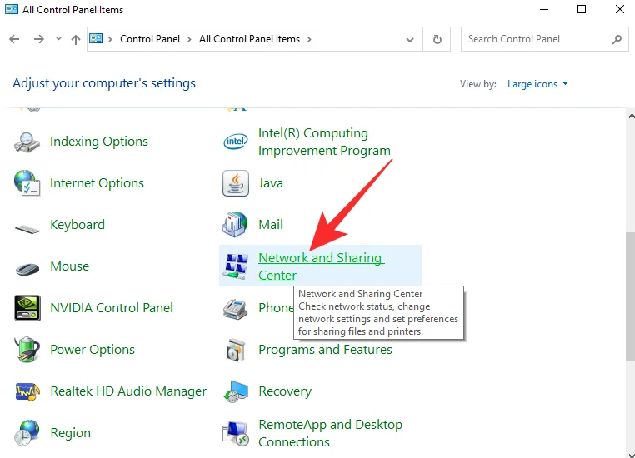Go forward with the forward arrow

click(39, 39)
